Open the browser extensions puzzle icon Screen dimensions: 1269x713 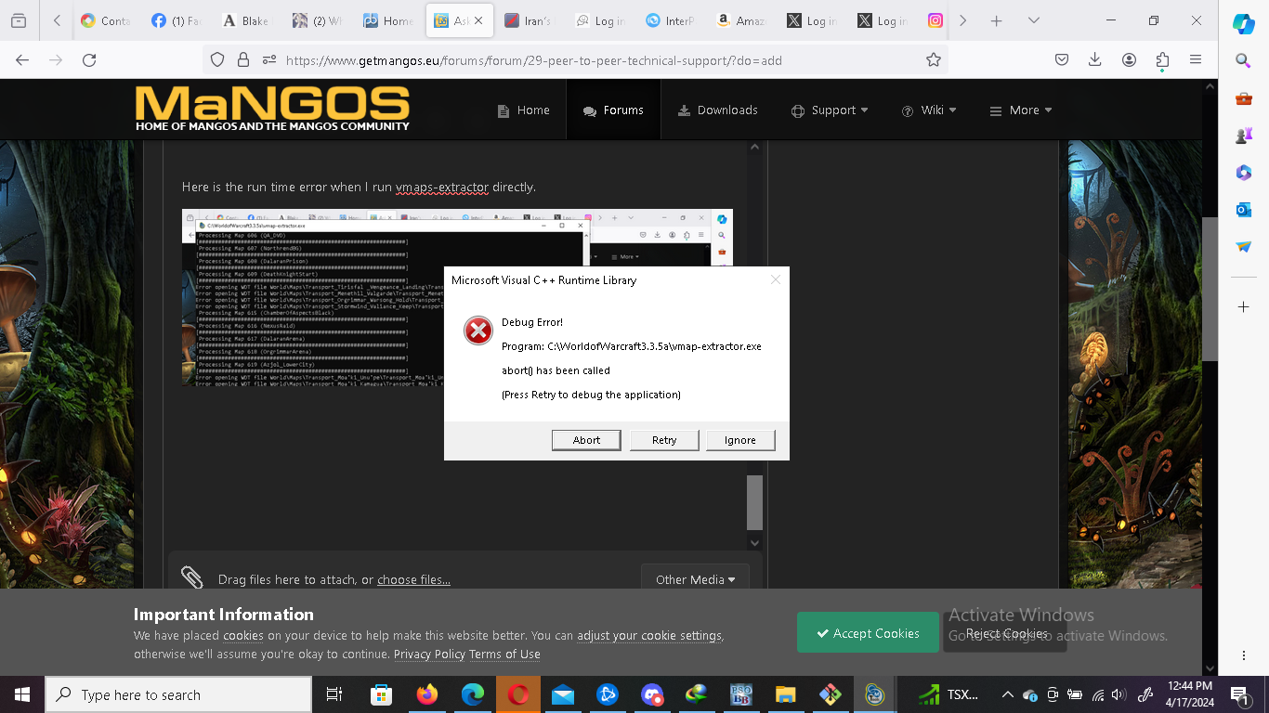pos(1162,59)
